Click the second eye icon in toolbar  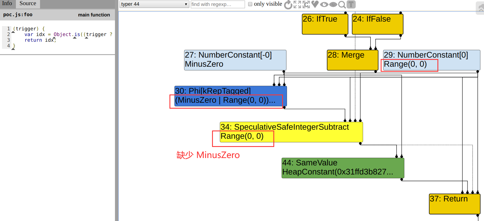[333, 5]
